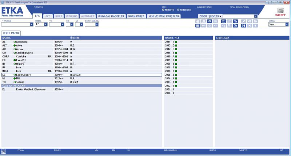Expand the DİĞER İŞLEVLER menu
This screenshot has height=156, width=291.
coord(210,16)
